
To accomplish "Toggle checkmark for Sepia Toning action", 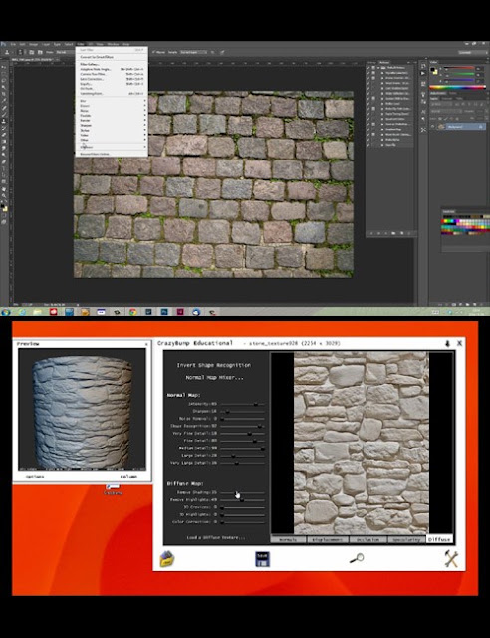I will 369,114.
